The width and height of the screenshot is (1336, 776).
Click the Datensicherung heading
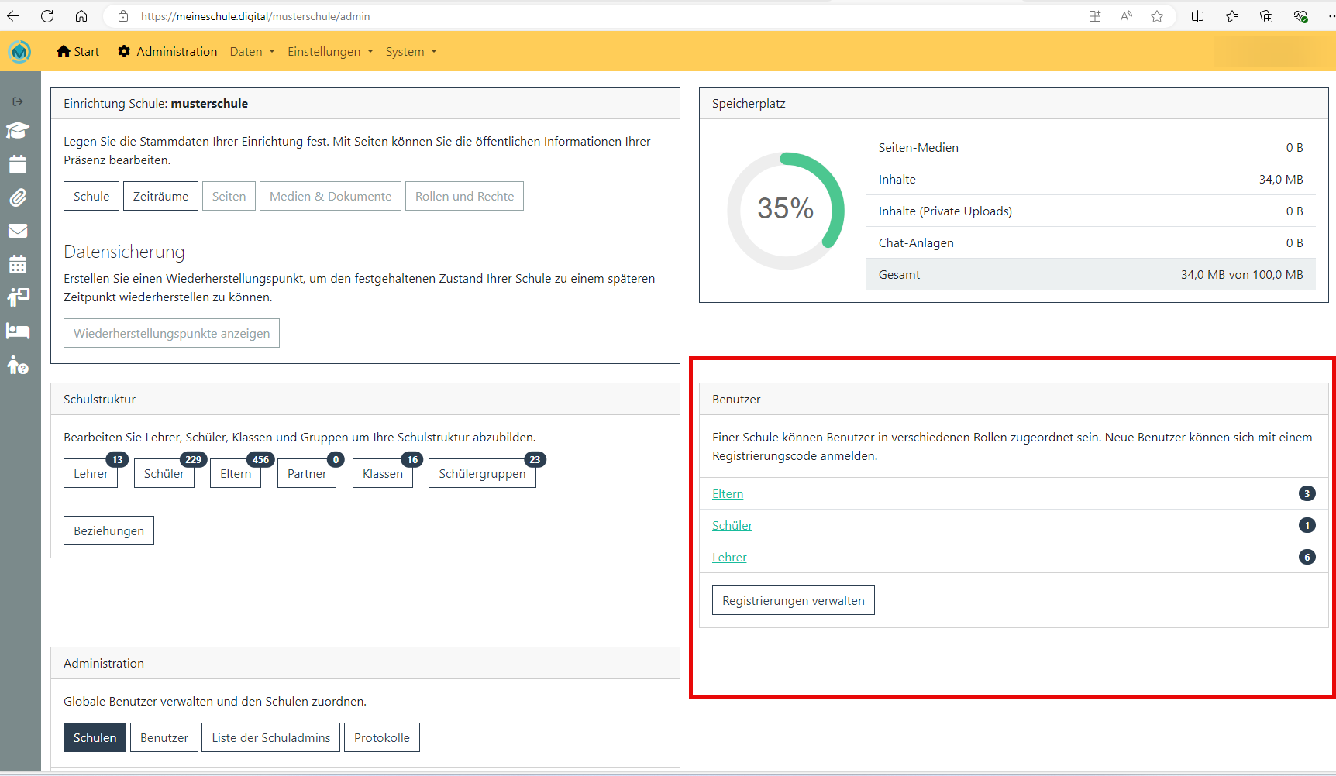[124, 252]
